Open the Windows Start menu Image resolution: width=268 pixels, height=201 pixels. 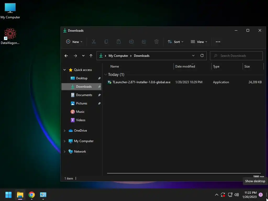(x=8, y=195)
